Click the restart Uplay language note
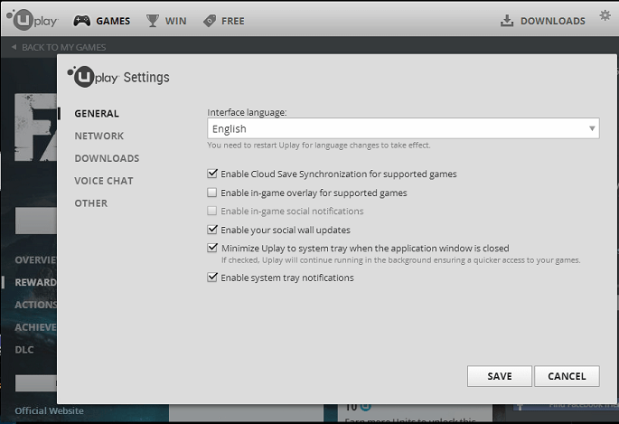 coord(319,146)
